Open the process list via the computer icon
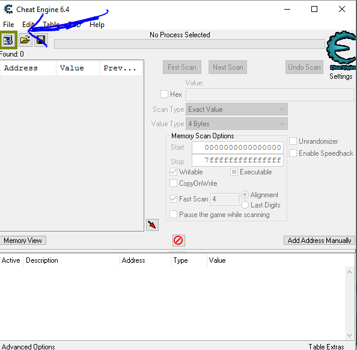This screenshot has width=357, height=350. pyautogui.click(x=8, y=40)
